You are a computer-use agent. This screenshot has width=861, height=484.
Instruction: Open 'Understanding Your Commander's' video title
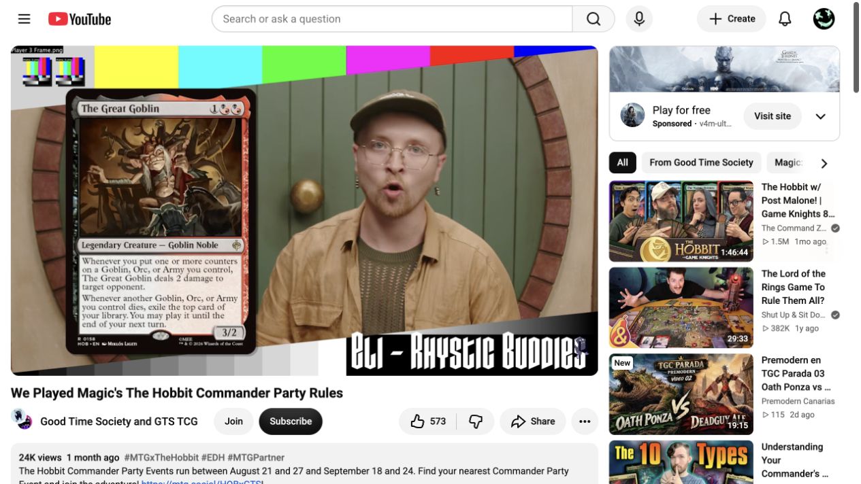(795, 460)
